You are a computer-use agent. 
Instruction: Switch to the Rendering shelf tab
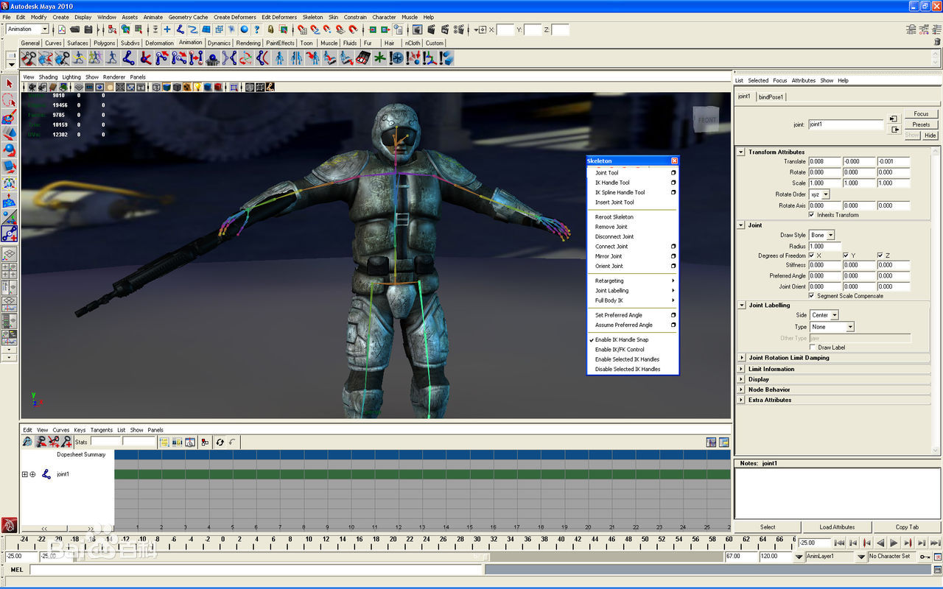coord(248,43)
